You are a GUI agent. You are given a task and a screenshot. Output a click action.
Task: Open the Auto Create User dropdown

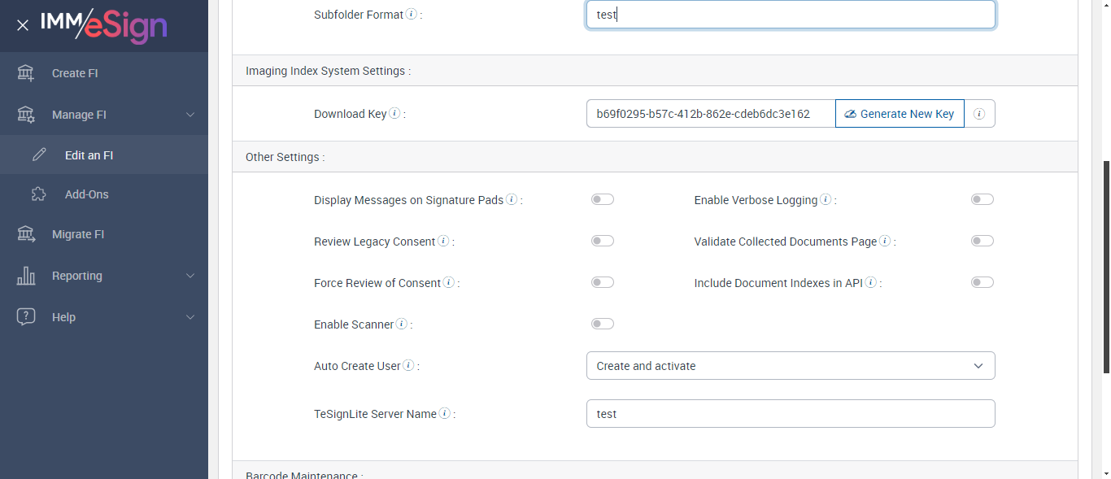pos(790,366)
